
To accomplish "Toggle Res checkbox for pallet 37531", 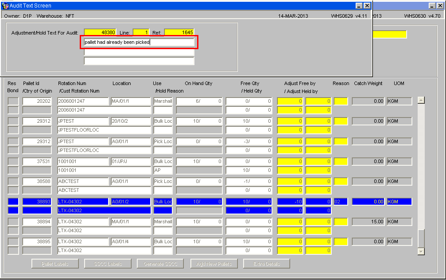I will [13, 161].
